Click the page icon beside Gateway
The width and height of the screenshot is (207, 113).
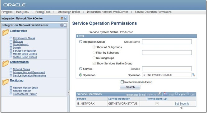[11, 41]
